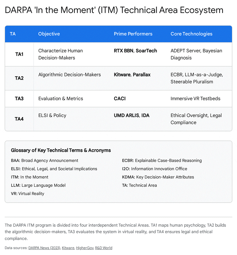Select the TA2 row label
This screenshot has height=255, width=237.
pyautogui.click(x=19, y=78)
